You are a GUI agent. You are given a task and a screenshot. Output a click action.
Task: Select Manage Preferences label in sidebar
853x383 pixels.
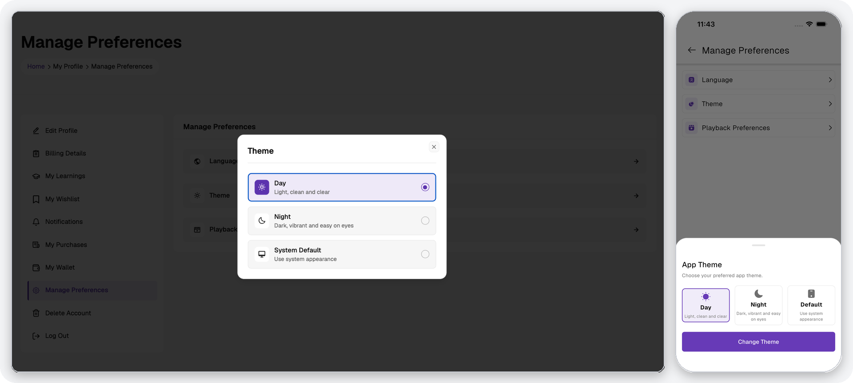(77, 290)
